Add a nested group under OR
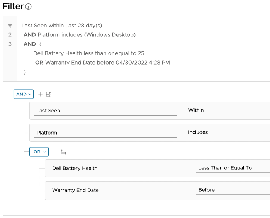 [64, 152]
